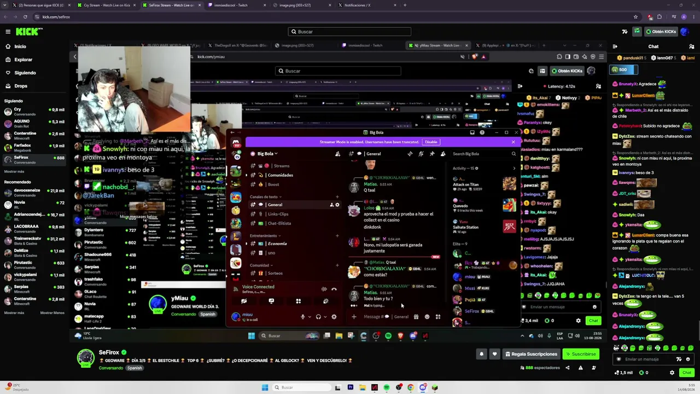The height and width of the screenshot is (394, 700).
Task: Open Chrome three-dot menu
Action: point(693,17)
